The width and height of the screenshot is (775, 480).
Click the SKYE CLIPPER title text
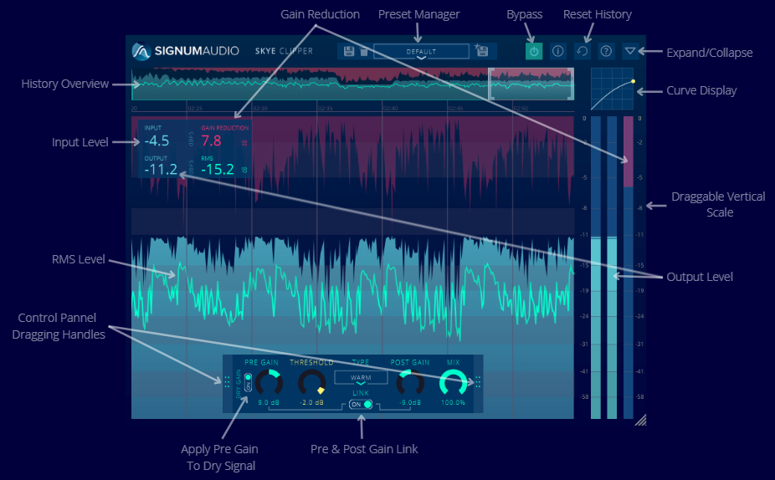[x=284, y=51]
